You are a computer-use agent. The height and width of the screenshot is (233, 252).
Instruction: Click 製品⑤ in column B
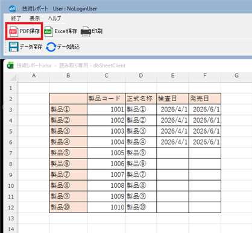click(x=68, y=153)
